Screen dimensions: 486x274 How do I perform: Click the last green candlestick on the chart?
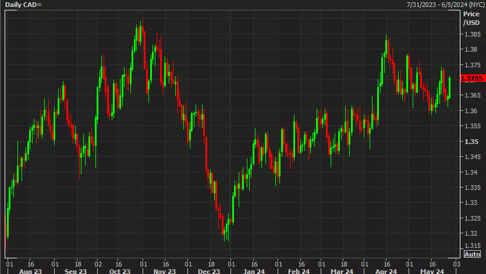click(449, 88)
